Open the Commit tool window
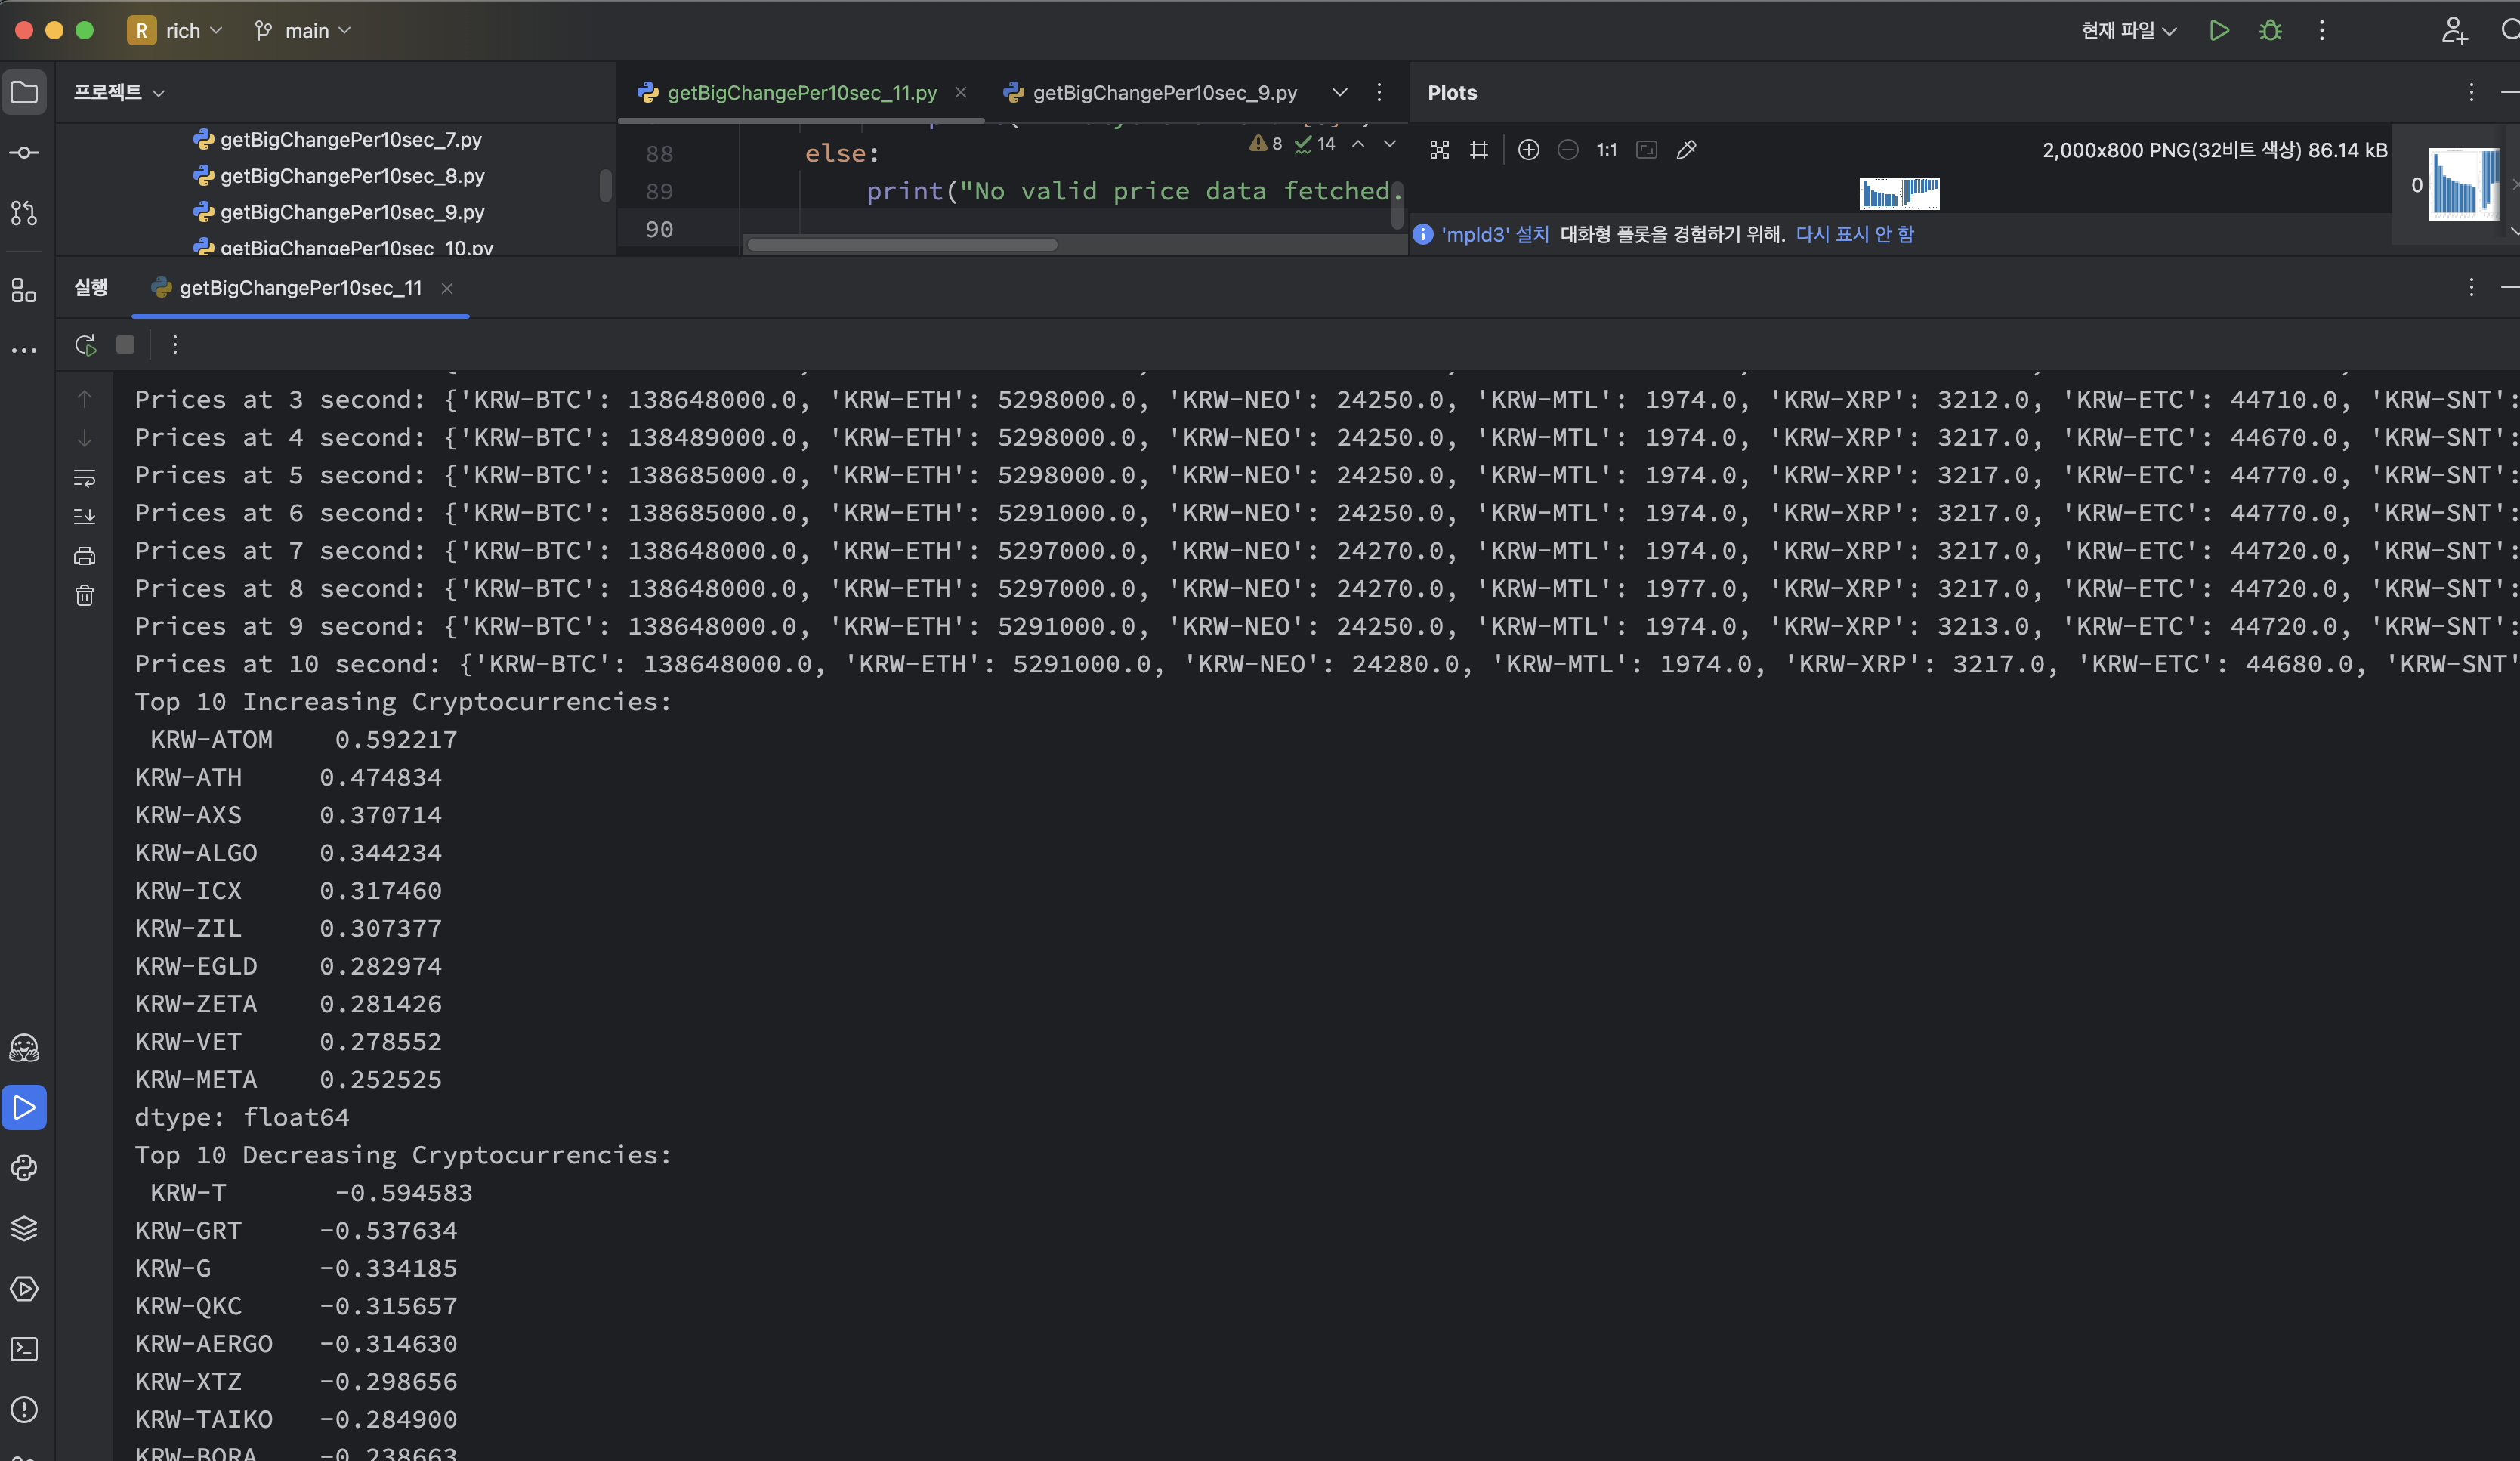This screenshot has height=1461, width=2520. tap(24, 153)
